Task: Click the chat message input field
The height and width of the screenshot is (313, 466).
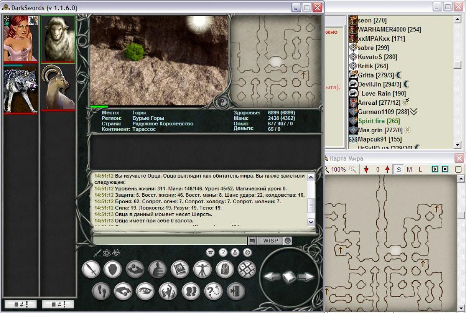Action: pyautogui.click(x=170, y=241)
